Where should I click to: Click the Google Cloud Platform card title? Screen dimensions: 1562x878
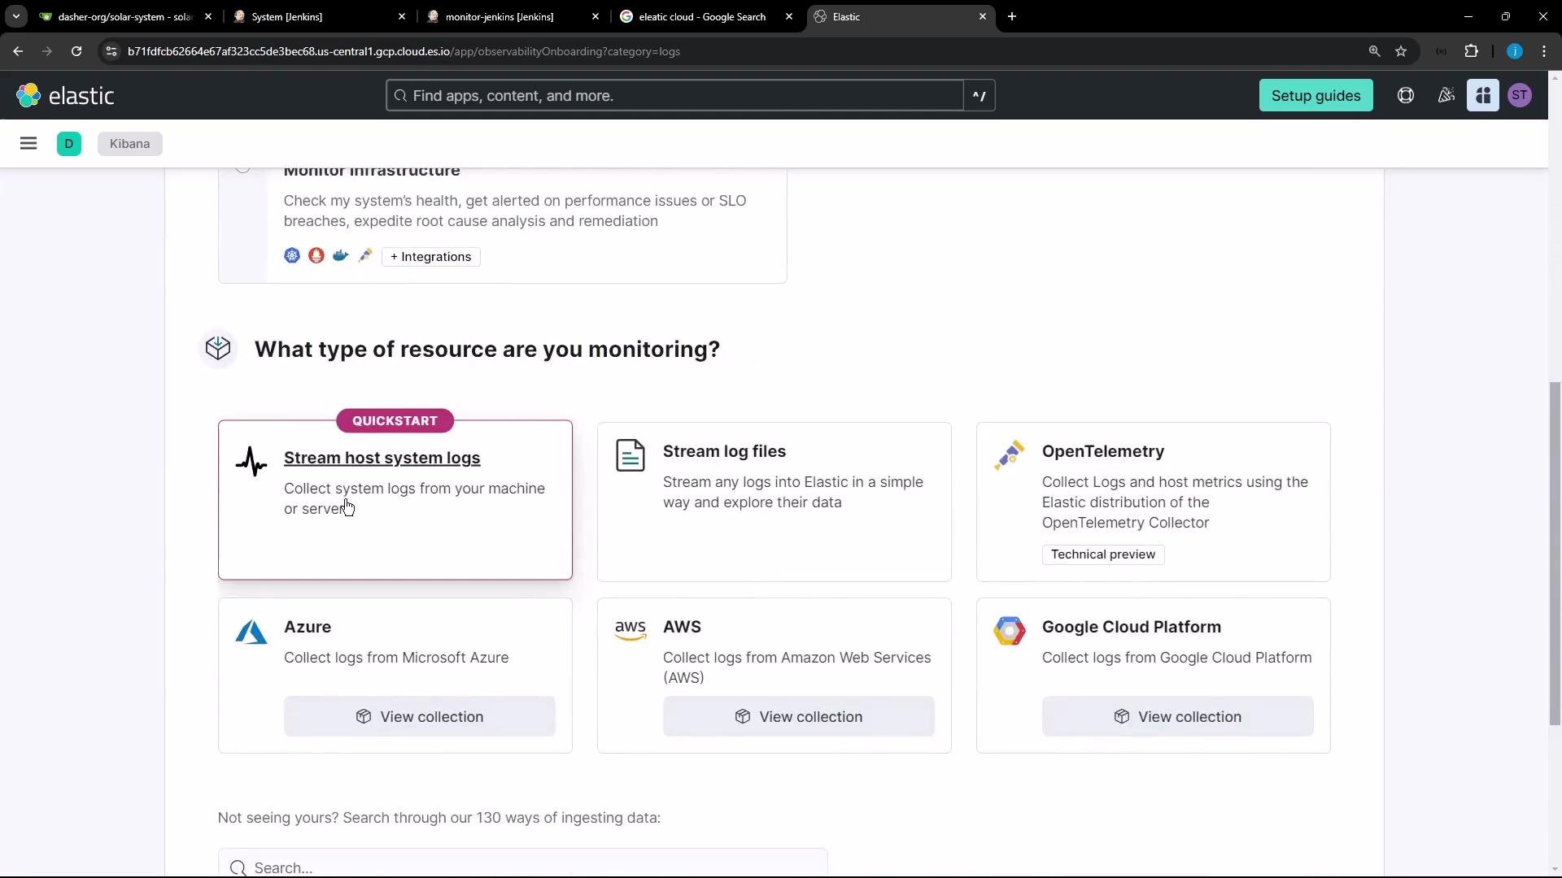pyautogui.click(x=1132, y=627)
